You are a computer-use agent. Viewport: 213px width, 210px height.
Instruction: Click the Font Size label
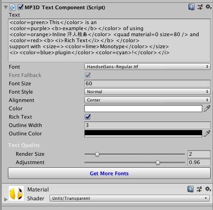20,83
